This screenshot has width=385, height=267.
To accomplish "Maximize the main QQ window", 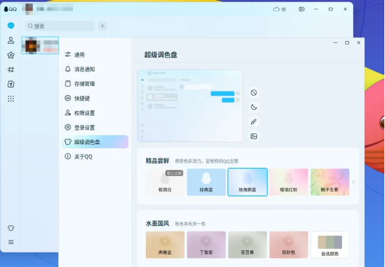I will [x=331, y=9].
